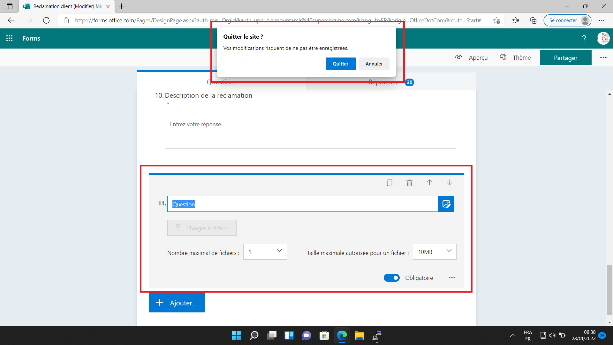Image resolution: width=613 pixels, height=345 pixels.
Task: Move question up with arrow icon
Action: pyautogui.click(x=429, y=182)
